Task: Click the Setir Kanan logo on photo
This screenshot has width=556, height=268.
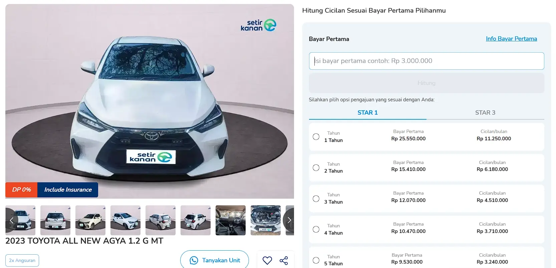Action: pos(258,25)
